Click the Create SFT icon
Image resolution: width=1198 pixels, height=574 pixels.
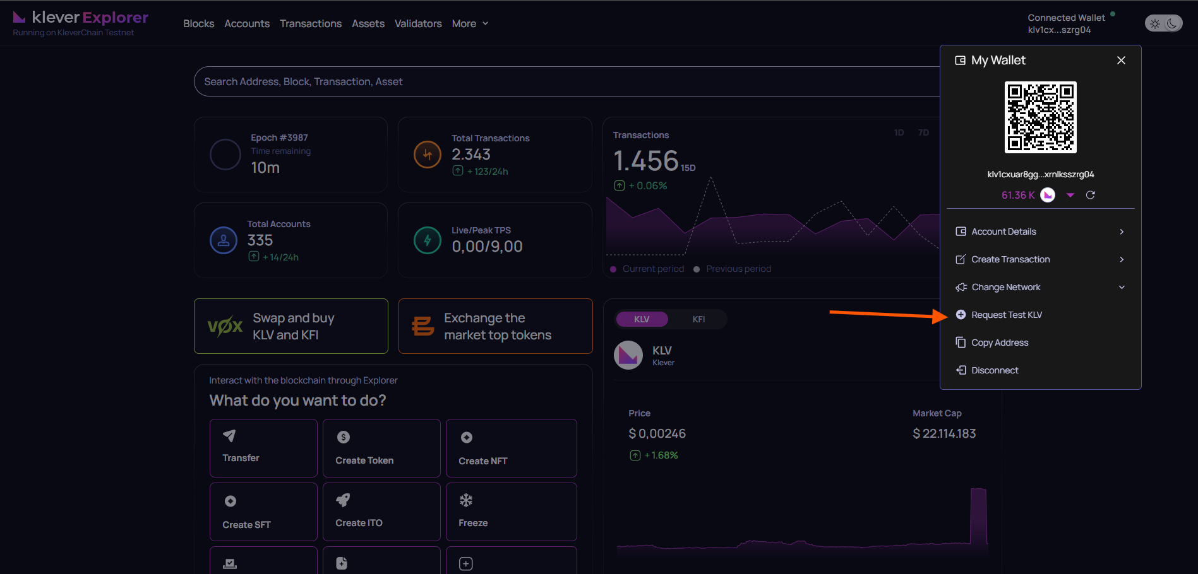coord(230,501)
